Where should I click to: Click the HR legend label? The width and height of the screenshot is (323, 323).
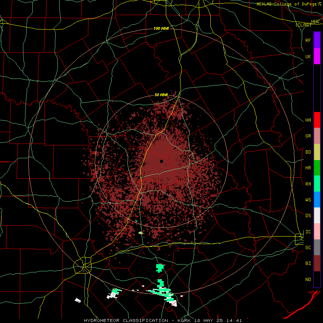point(308,168)
